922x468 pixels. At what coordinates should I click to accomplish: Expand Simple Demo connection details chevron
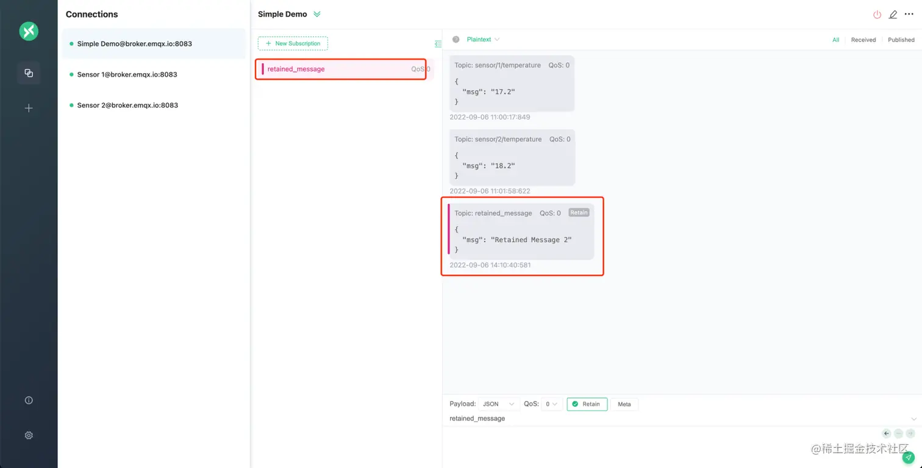click(x=316, y=14)
